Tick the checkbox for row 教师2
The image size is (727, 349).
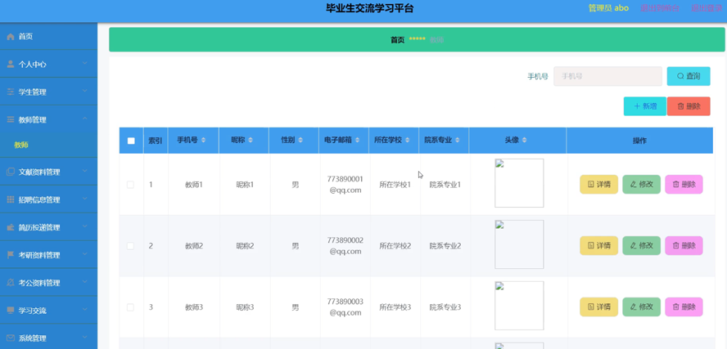pyautogui.click(x=130, y=246)
